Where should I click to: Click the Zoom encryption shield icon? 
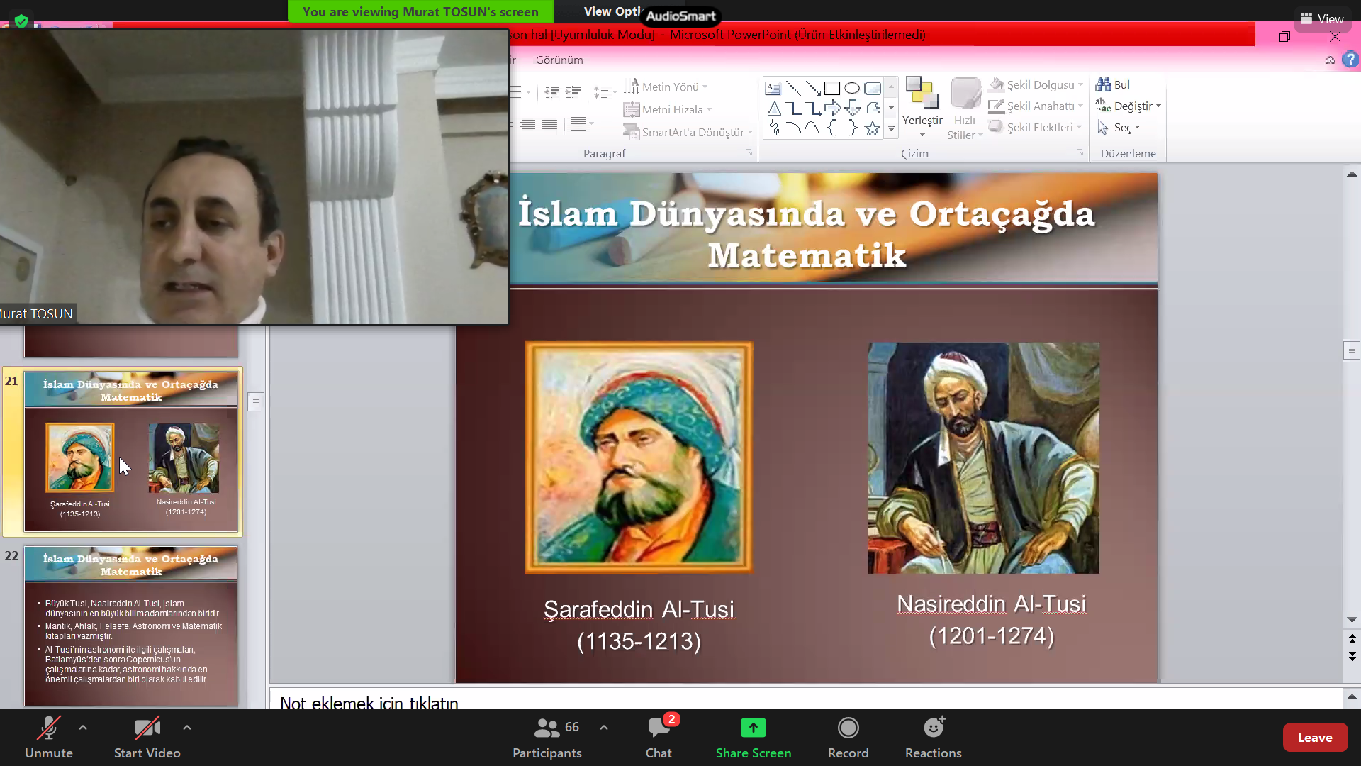[21, 21]
